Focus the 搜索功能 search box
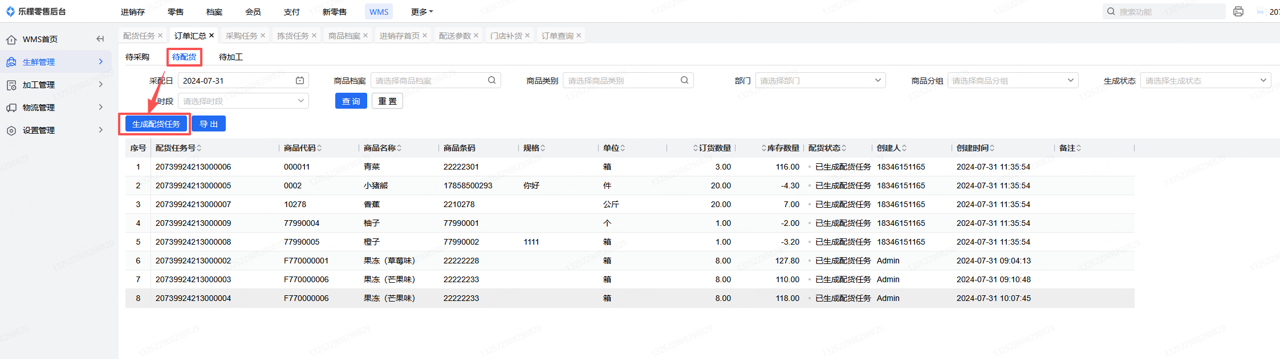Image resolution: width=1280 pixels, height=359 pixels. coord(1164,11)
